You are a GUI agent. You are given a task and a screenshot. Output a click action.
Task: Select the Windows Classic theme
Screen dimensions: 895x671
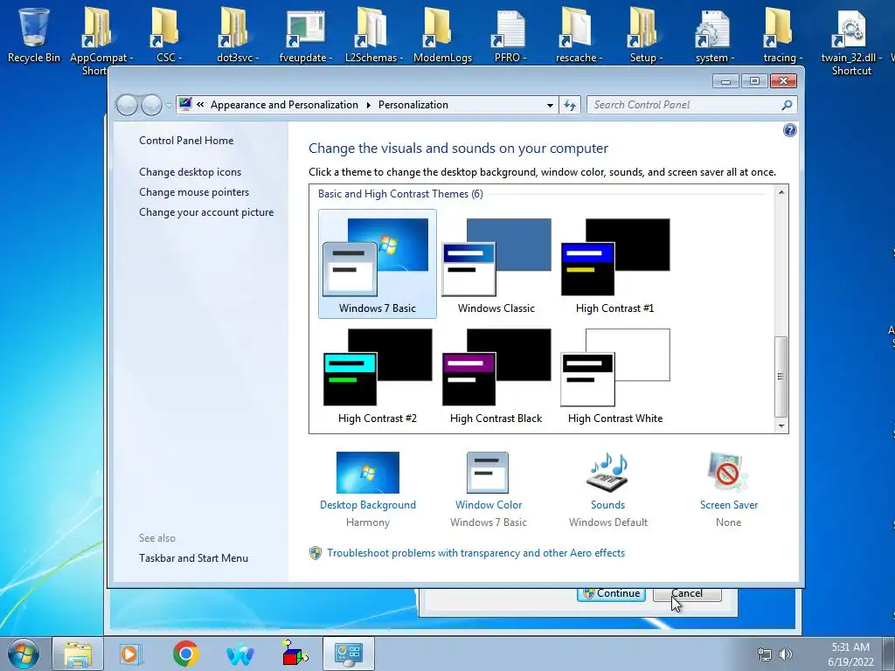(496, 264)
